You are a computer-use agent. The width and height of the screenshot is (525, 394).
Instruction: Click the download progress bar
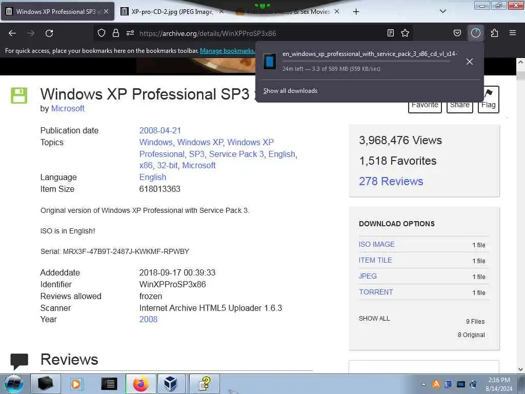click(366, 62)
